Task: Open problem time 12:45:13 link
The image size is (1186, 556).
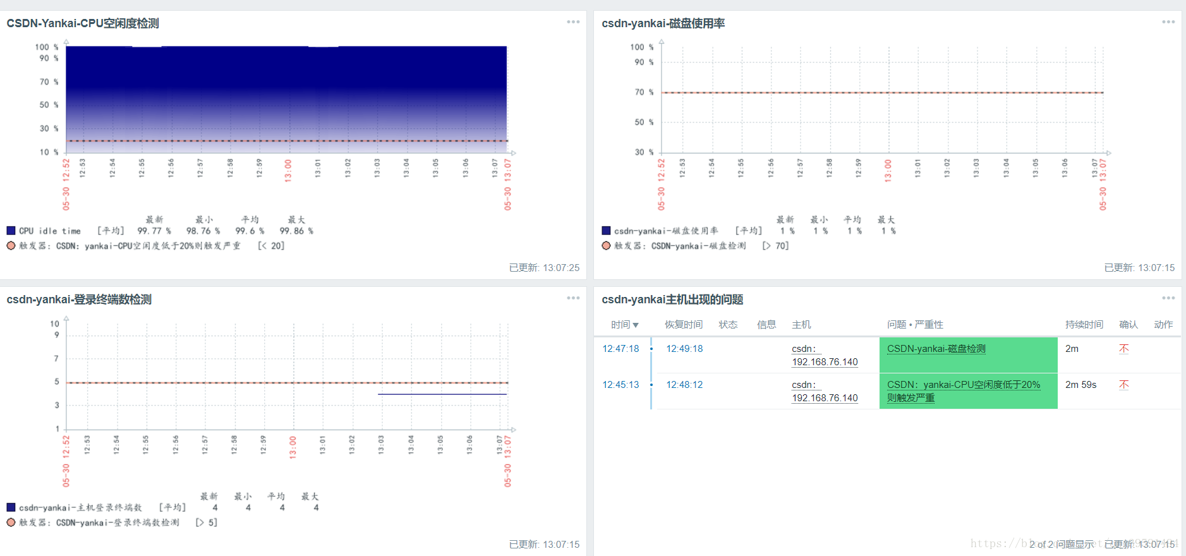Action: [x=620, y=385]
